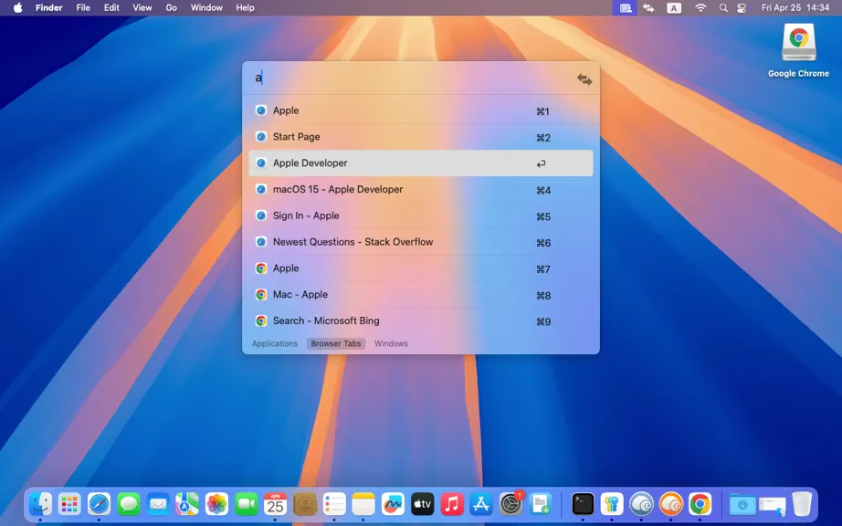The image size is (842, 526).
Task: Select the Safari 'Apple' tab result ⌘1
Action: 421,110
